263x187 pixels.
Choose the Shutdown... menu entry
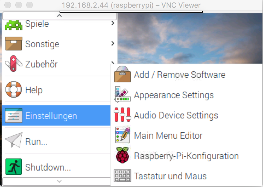tap(48, 167)
